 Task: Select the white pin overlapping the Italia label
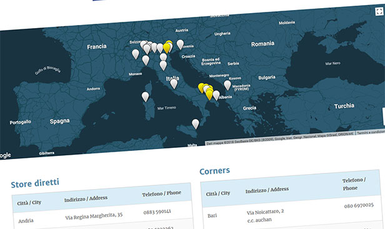click(x=174, y=84)
